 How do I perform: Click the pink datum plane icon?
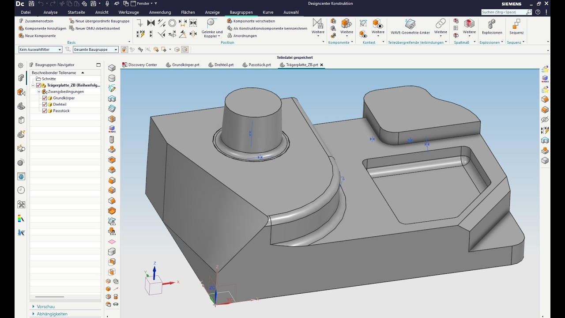(x=112, y=242)
